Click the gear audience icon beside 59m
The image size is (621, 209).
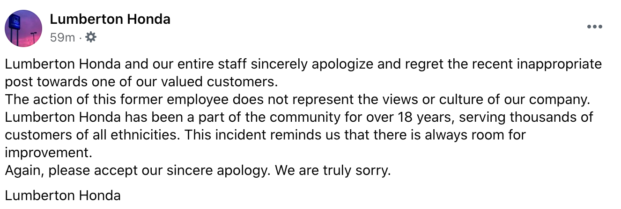coord(91,37)
